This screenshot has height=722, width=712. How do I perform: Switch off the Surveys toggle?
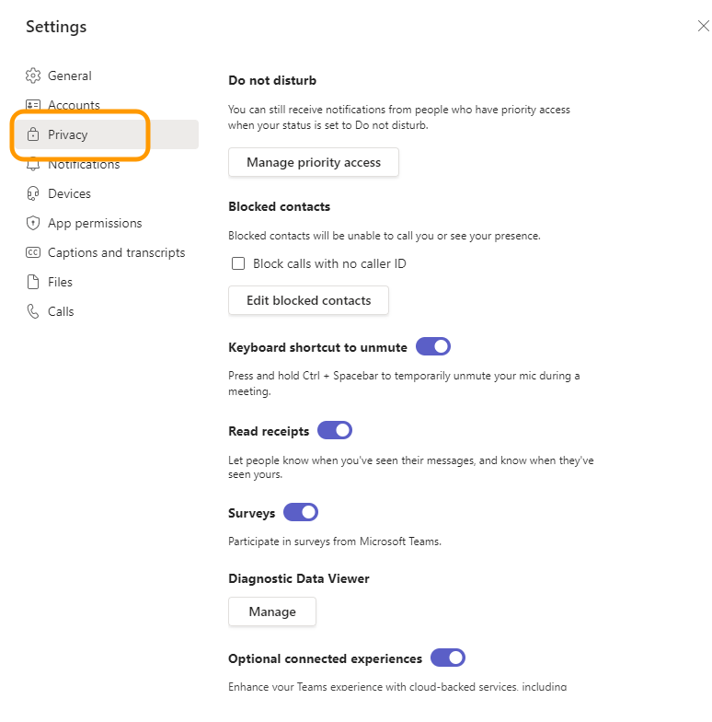(301, 512)
